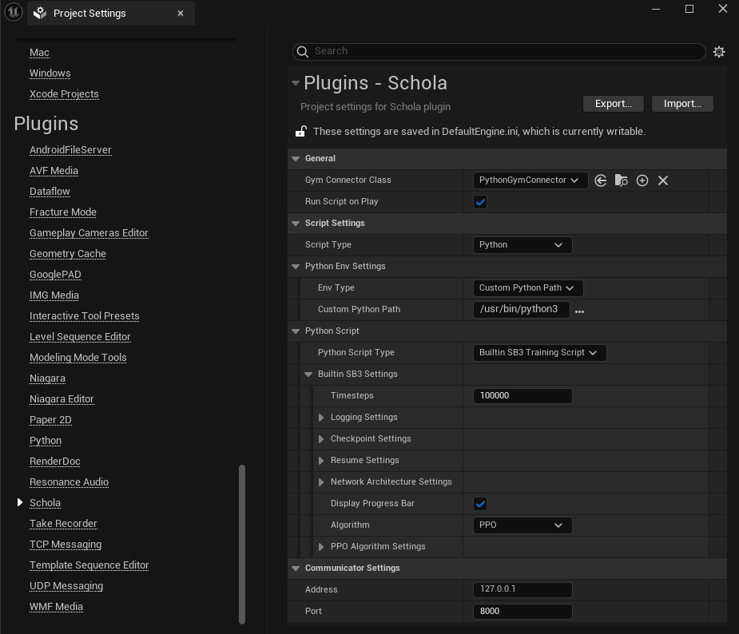Clear the Gym Connector Class value
739x634 pixels.
(x=663, y=180)
